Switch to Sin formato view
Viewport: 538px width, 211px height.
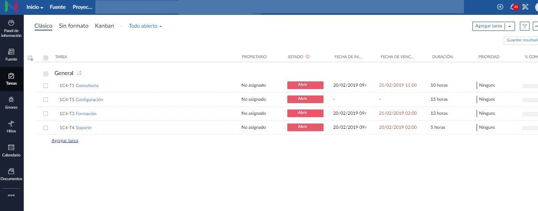click(74, 26)
